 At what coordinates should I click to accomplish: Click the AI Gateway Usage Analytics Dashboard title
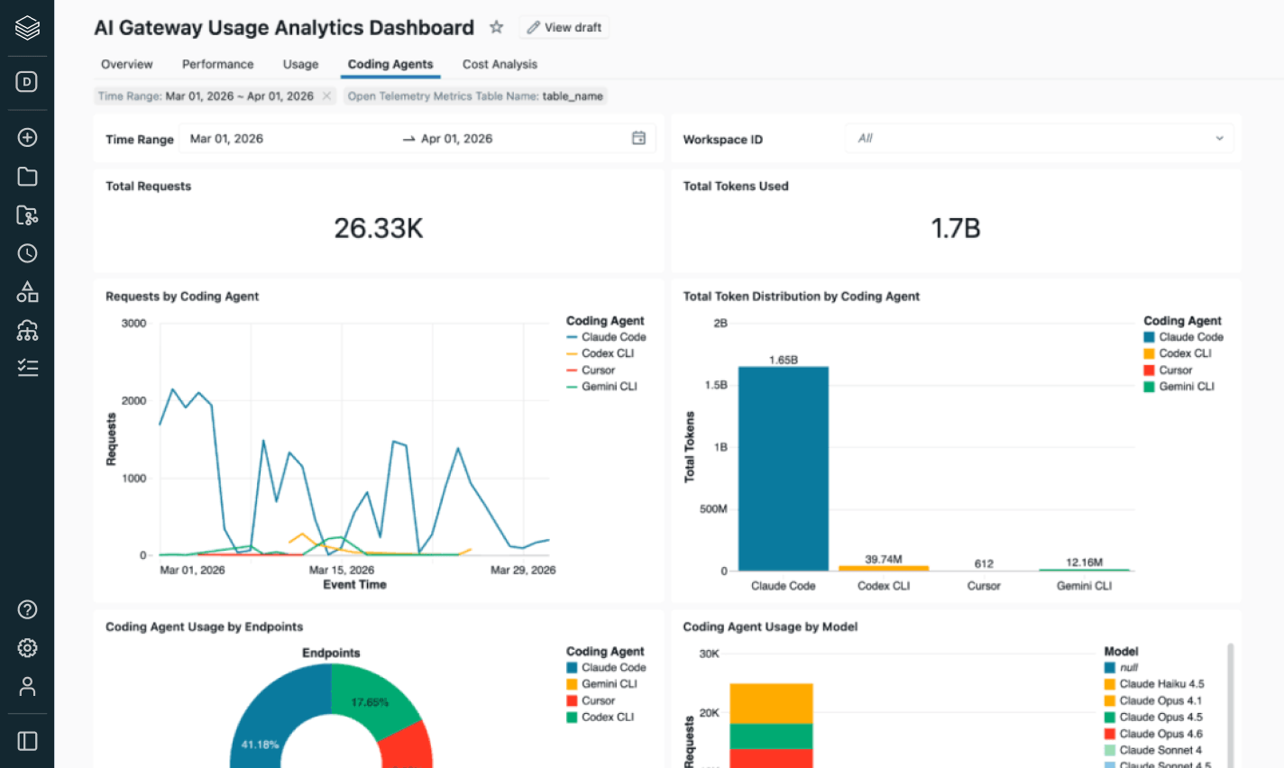point(284,28)
